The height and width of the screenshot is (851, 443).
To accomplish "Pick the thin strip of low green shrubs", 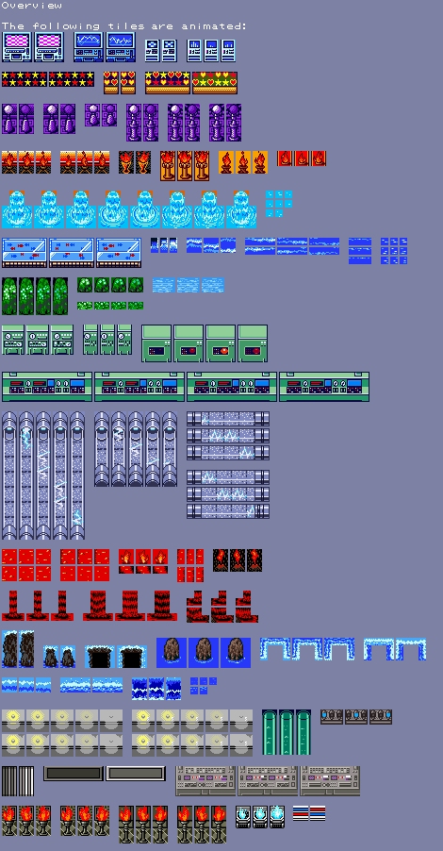I will click(110, 306).
